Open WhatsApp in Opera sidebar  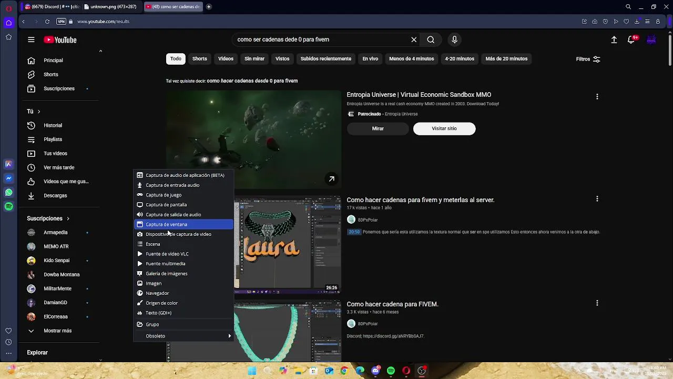(8, 193)
